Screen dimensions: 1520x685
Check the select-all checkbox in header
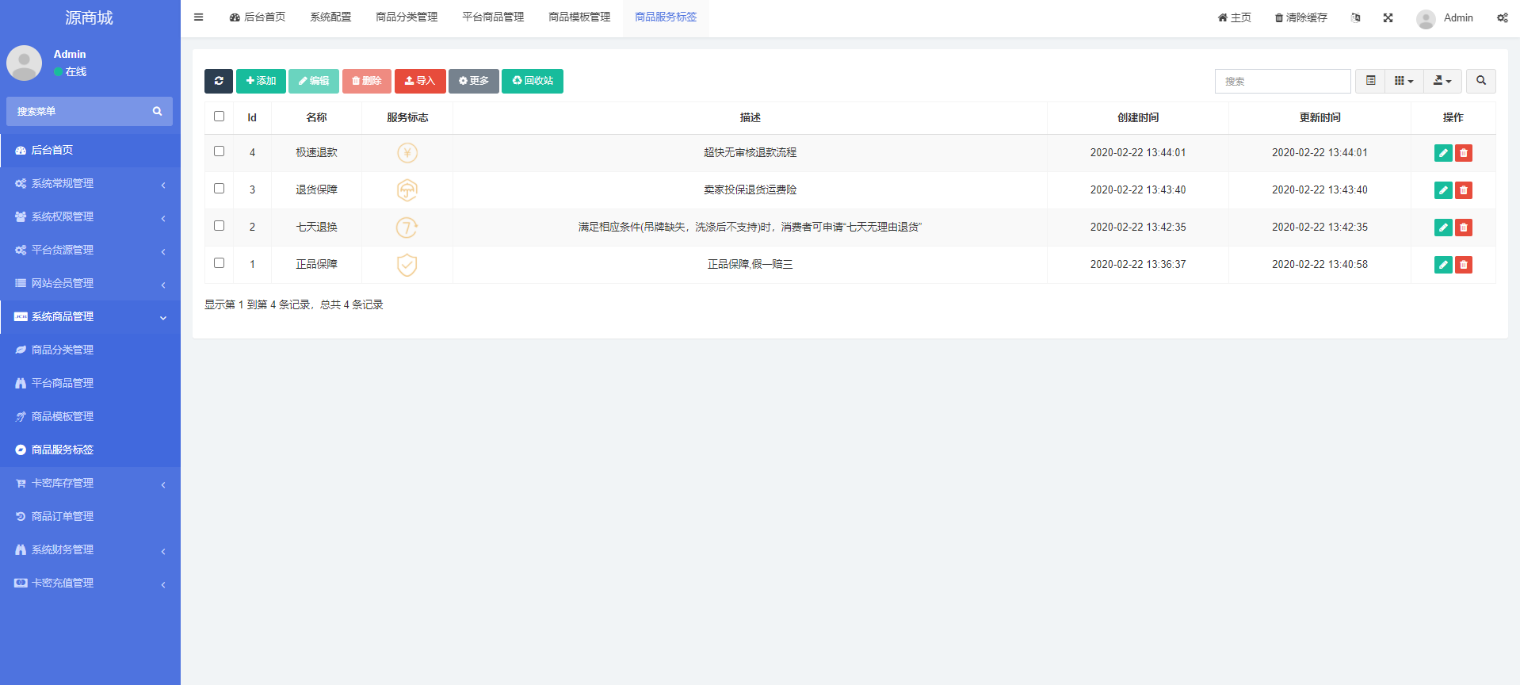pyautogui.click(x=220, y=117)
